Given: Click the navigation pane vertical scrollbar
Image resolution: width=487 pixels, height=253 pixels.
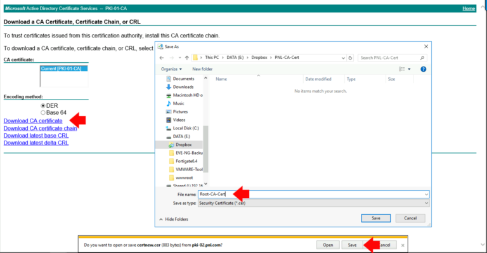Looking at the screenshot, I should (205, 149).
